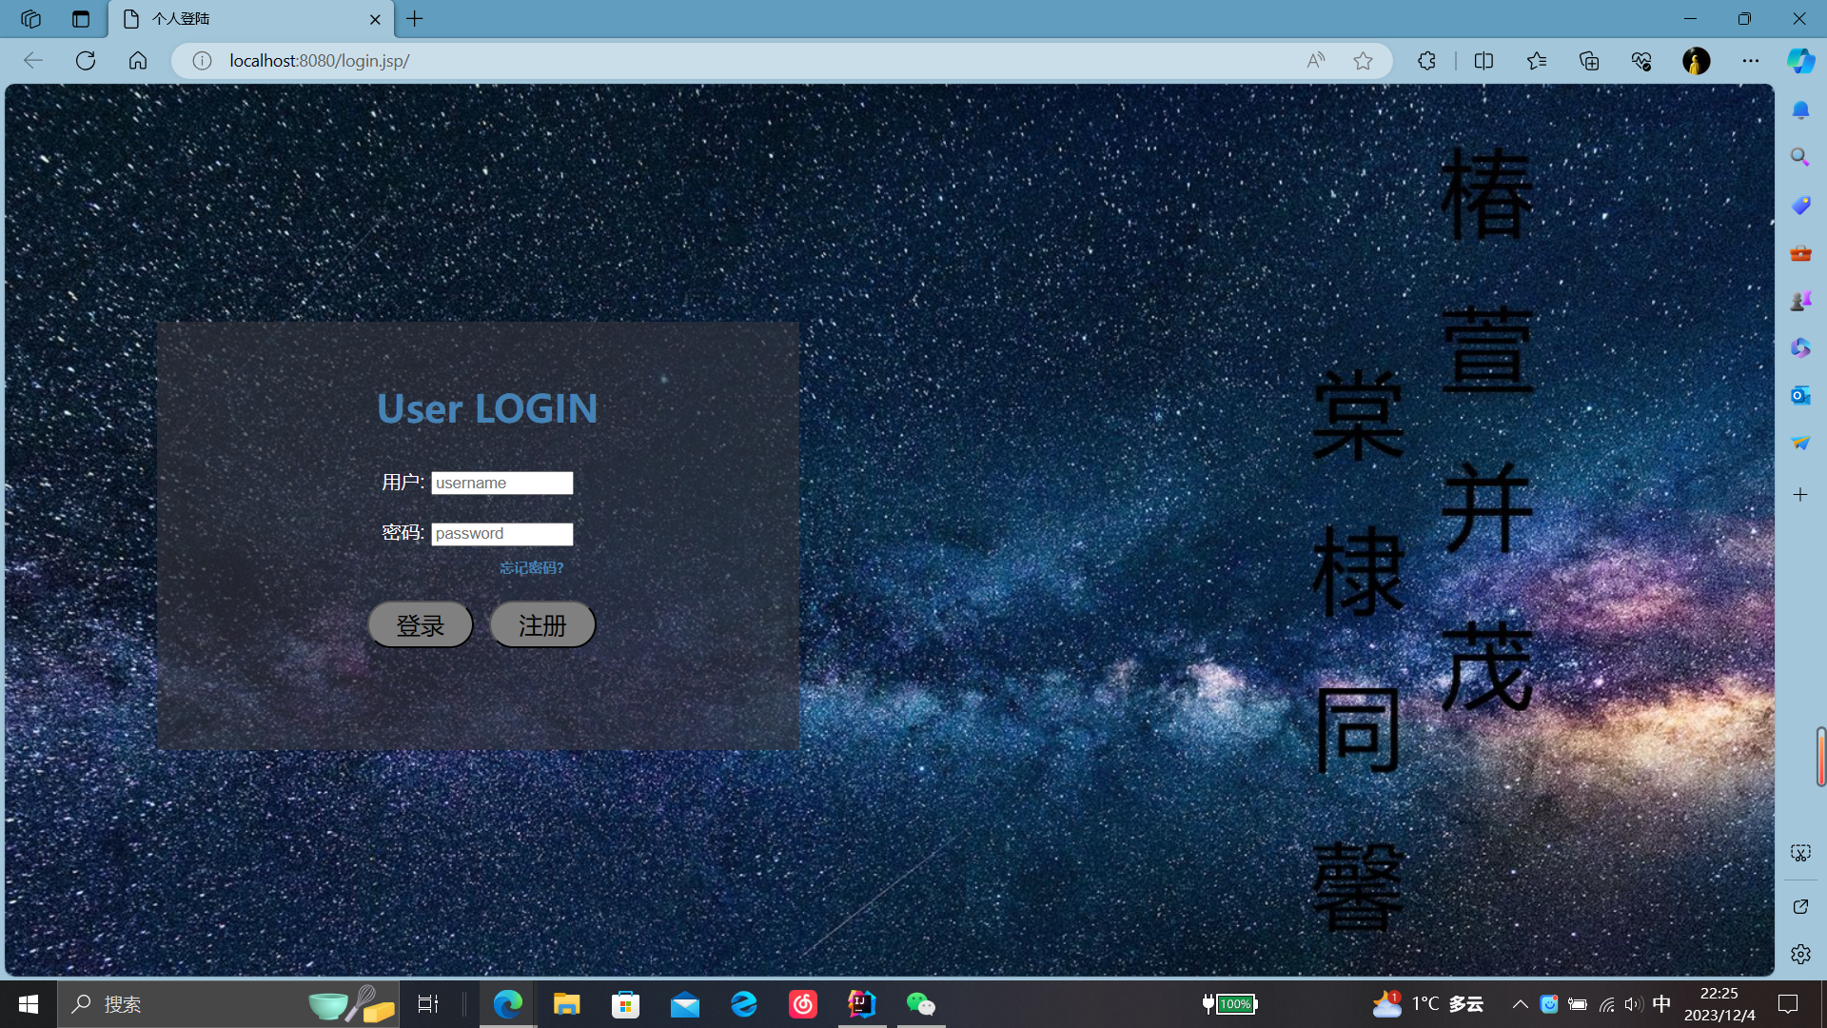Expand system tray hidden icons chevron

point(1521,1004)
